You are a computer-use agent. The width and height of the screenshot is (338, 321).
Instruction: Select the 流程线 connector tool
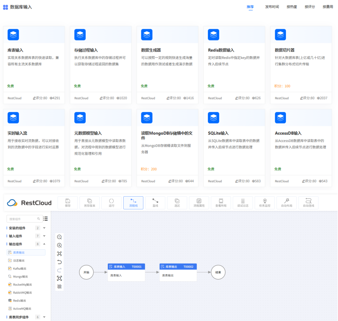tap(133, 203)
